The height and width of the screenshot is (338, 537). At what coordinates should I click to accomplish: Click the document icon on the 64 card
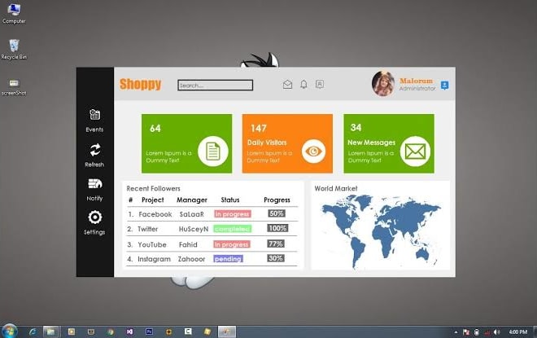tap(212, 151)
